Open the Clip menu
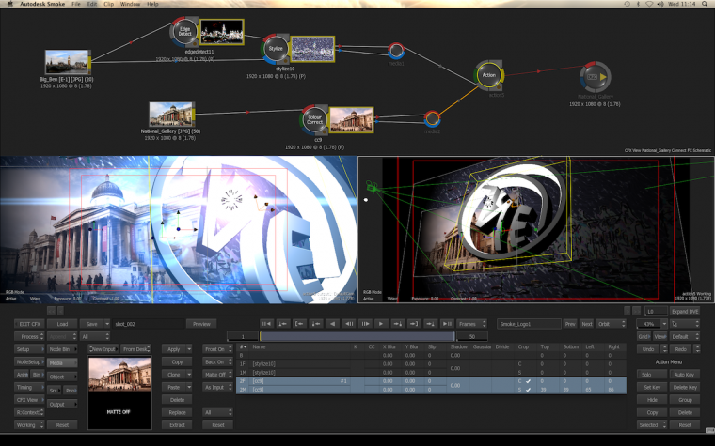 coord(108,4)
